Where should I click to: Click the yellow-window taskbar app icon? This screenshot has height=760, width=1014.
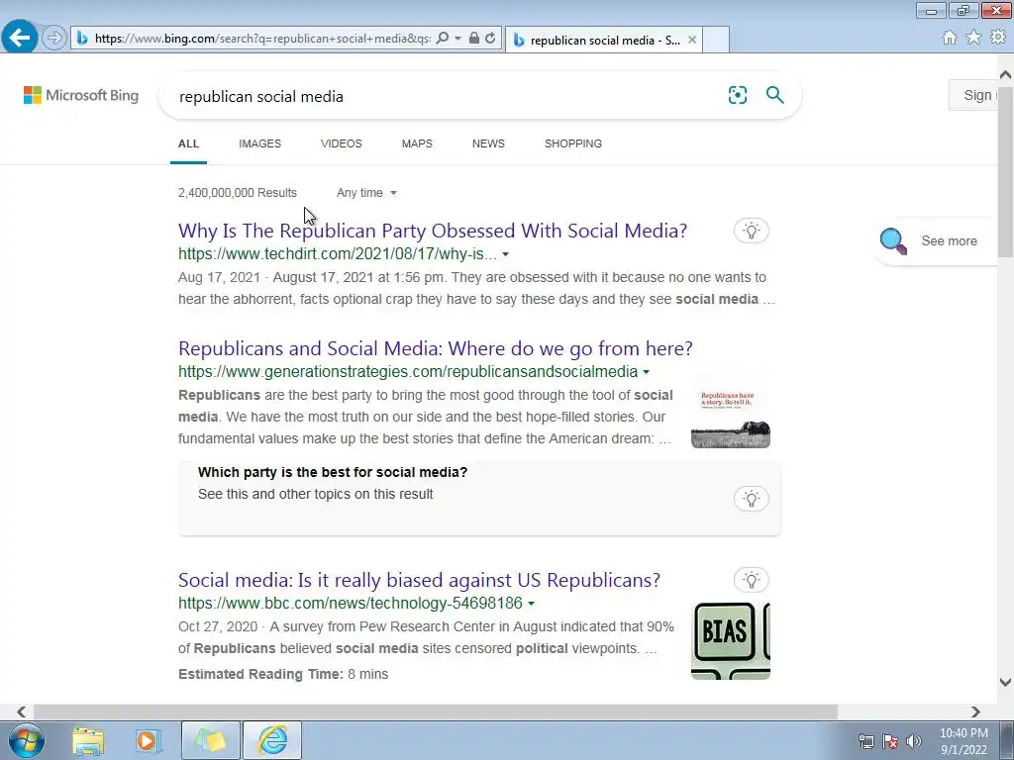[x=211, y=740]
